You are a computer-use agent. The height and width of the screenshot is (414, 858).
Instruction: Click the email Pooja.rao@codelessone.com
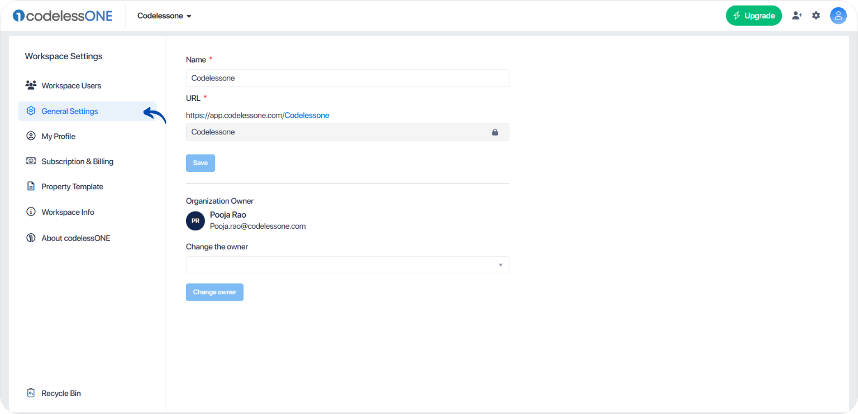click(x=258, y=227)
